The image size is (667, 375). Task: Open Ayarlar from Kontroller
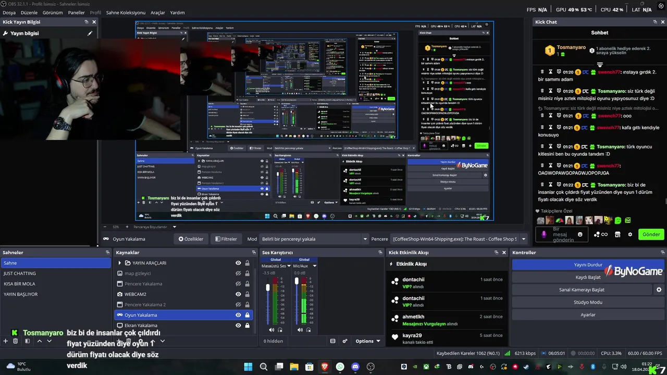point(588,315)
